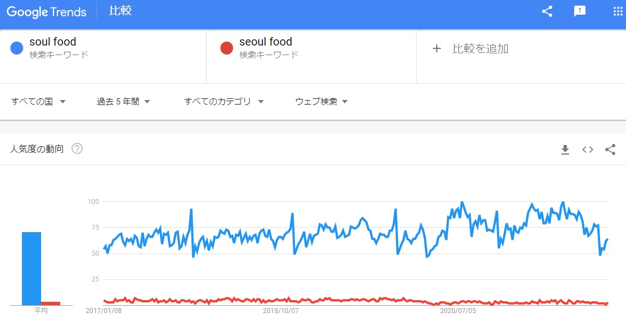Screen dimensions: 626x326
Task: Share the 人気度の動向 chart
Action: 610,150
